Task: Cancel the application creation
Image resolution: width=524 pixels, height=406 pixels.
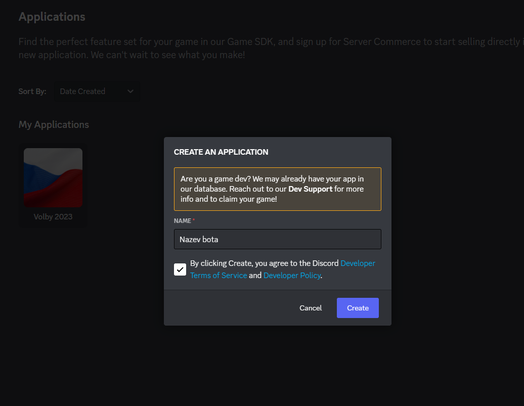Action: point(311,307)
